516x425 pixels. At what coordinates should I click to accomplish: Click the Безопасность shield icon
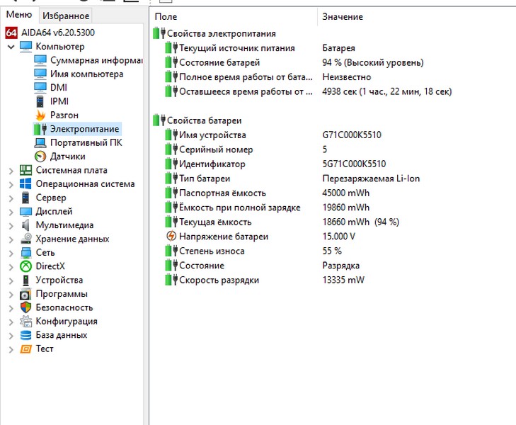pos(25,307)
